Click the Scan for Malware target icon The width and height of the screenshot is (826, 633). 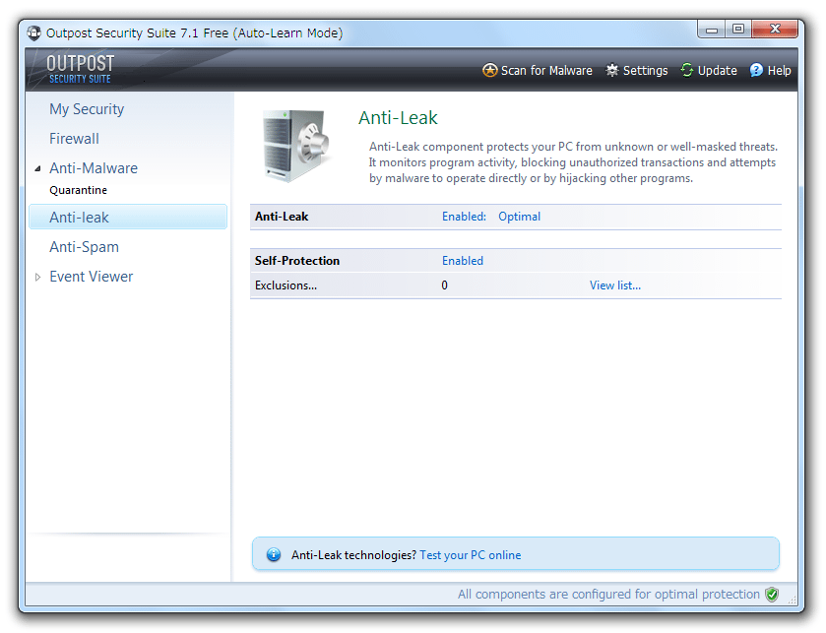click(x=489, y=70)
